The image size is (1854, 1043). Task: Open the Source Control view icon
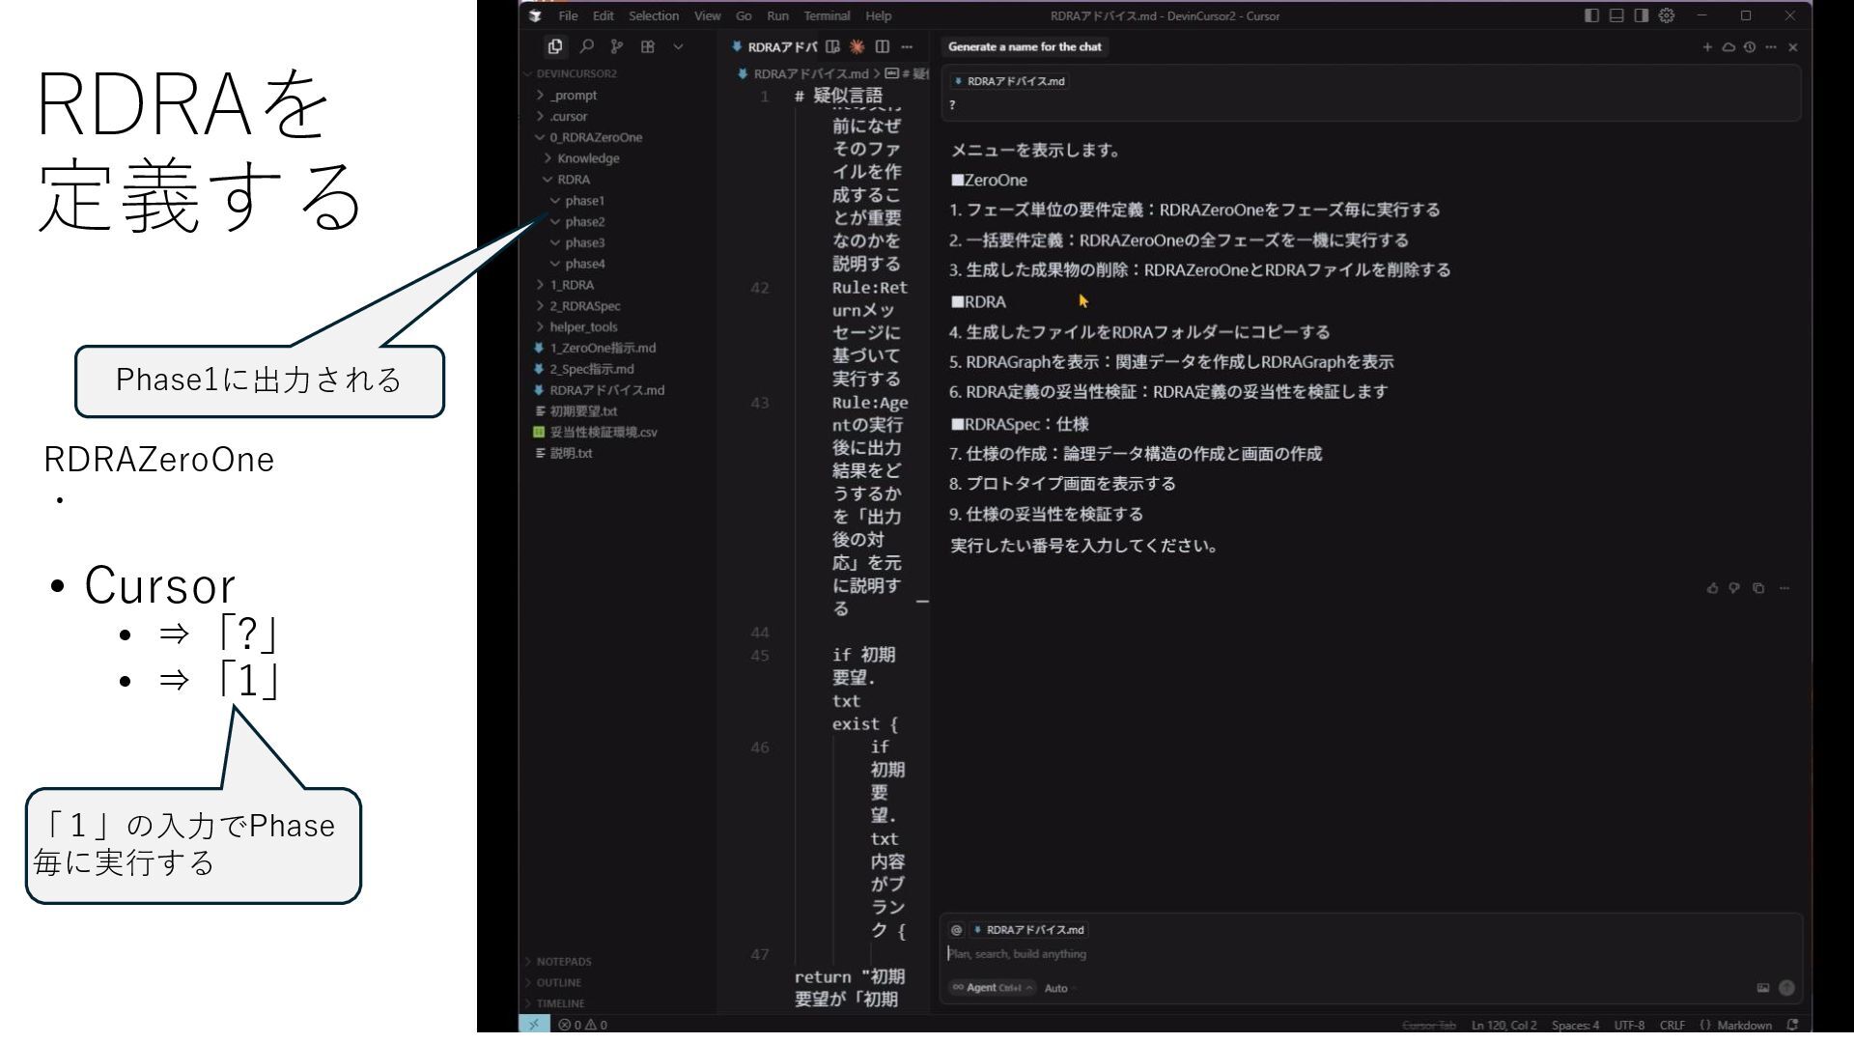tap(617, 46)
